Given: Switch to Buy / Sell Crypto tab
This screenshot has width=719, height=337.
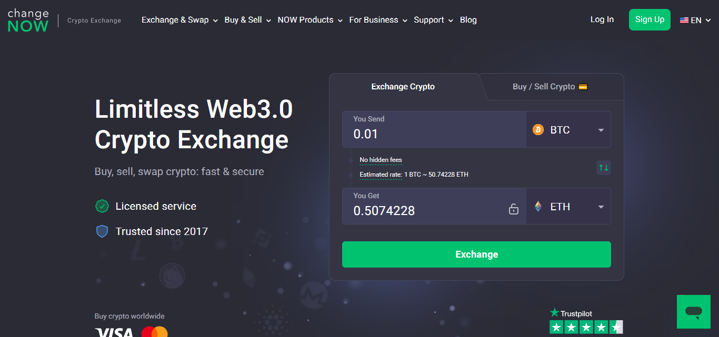Looking at the screenshot, I should click(550, 87).
